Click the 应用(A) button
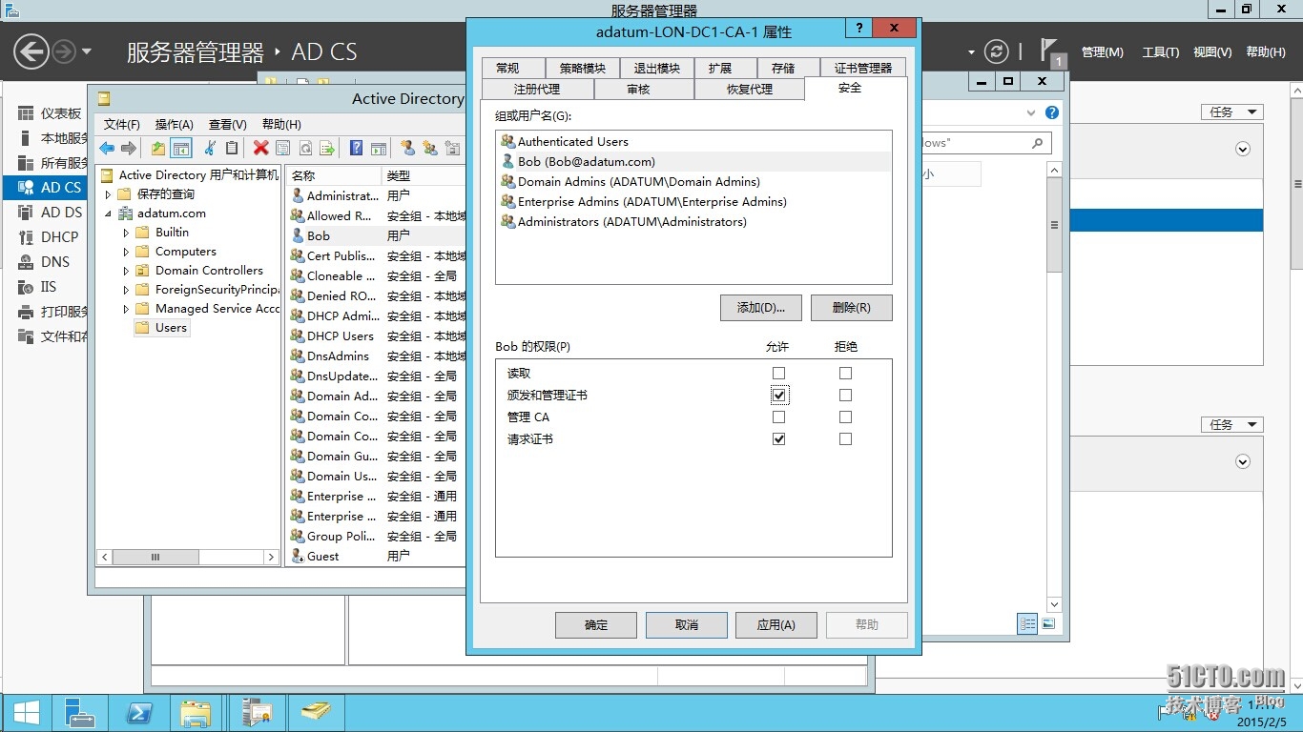The width and height of the screenshot is (1303, 732). [x=776, y=625]
